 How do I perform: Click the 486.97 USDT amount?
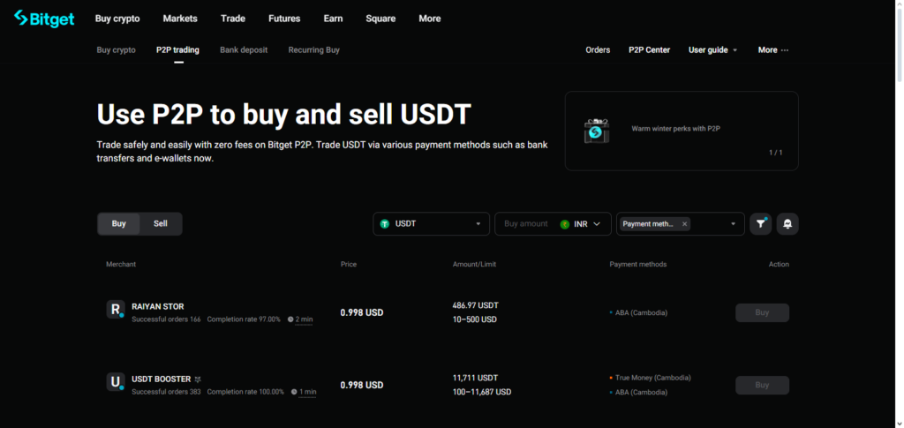coord(475,305)
